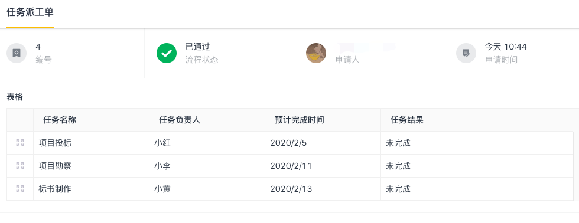Image resolution: width=579 pixels, height=223 pixels.
Task: Click the 任务名称 column header
Action: click(91, 120)
